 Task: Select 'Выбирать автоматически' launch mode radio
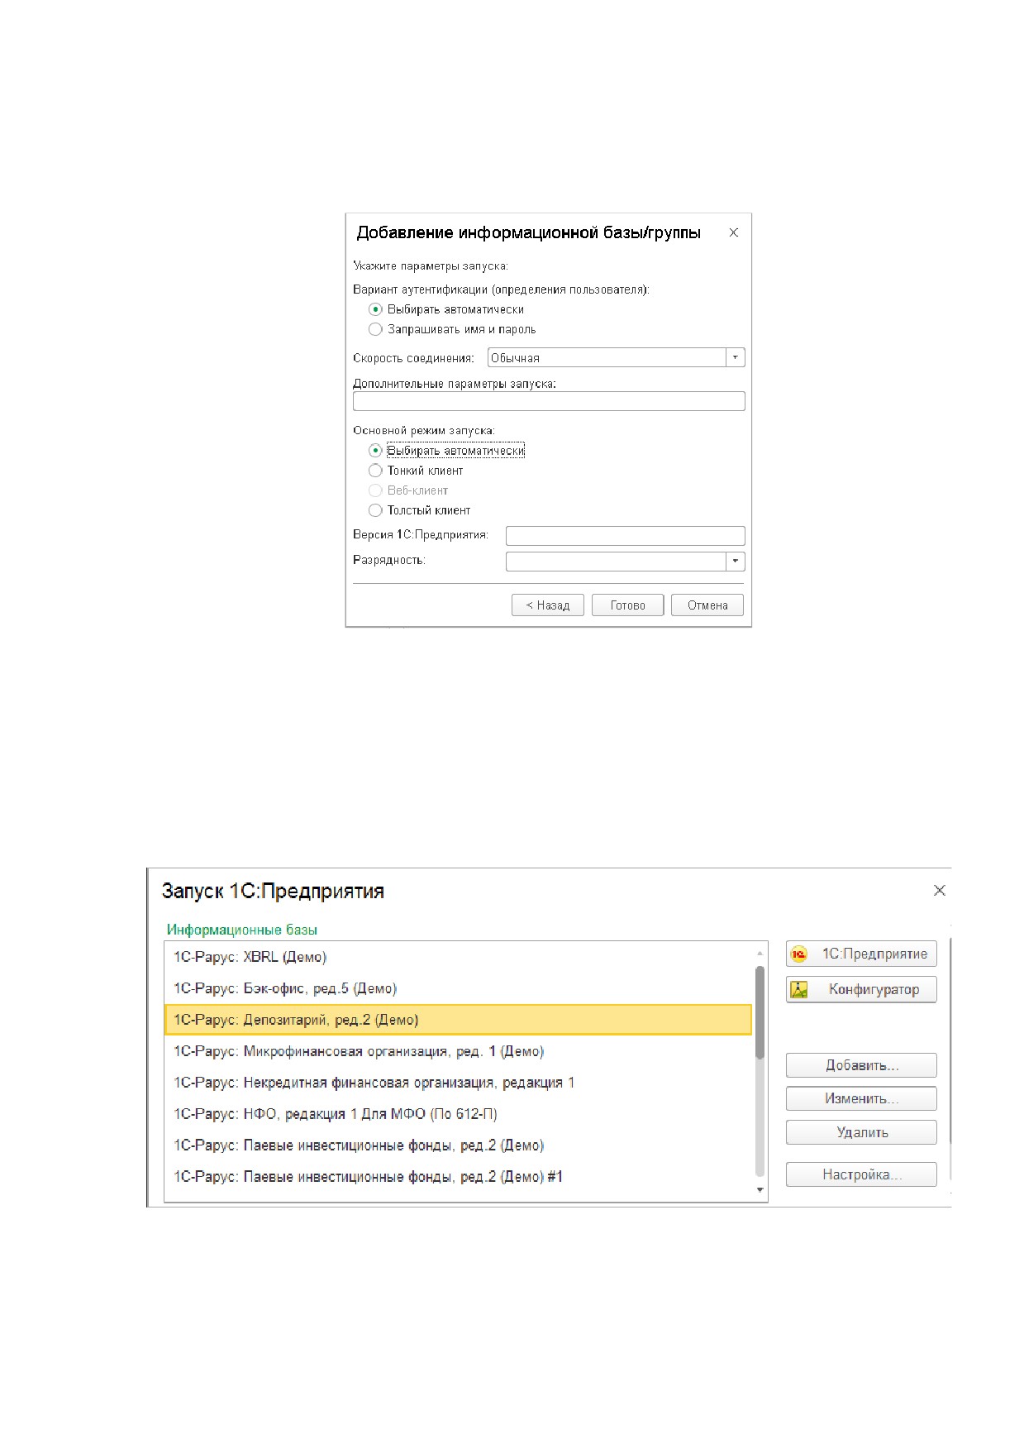(375, 451)
